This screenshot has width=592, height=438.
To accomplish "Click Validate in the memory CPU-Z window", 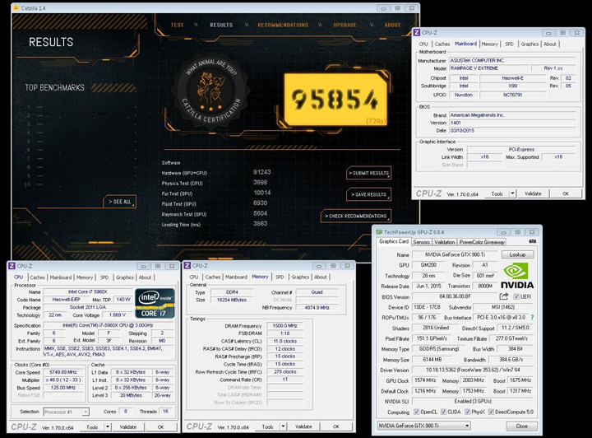I will pos(303,426).
